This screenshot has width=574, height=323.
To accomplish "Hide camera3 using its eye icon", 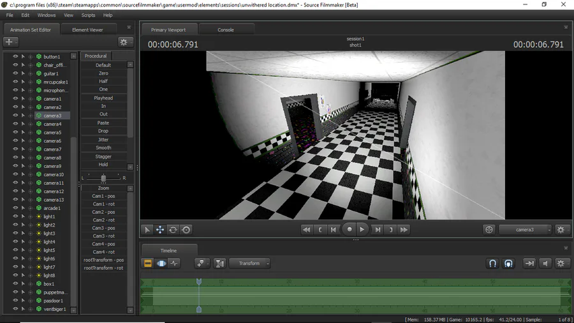I will (15, 116).
